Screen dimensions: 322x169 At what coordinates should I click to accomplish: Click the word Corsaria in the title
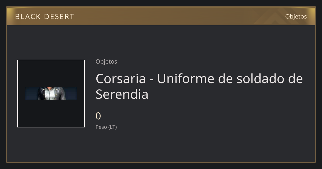121,79
